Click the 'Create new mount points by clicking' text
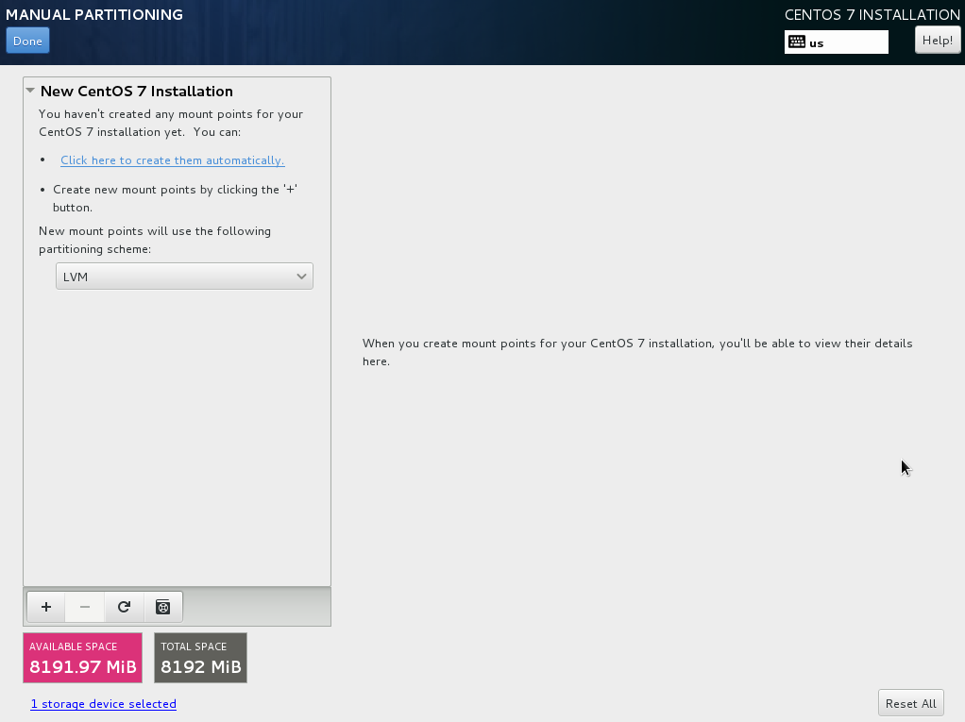 [x=176, y=198]
